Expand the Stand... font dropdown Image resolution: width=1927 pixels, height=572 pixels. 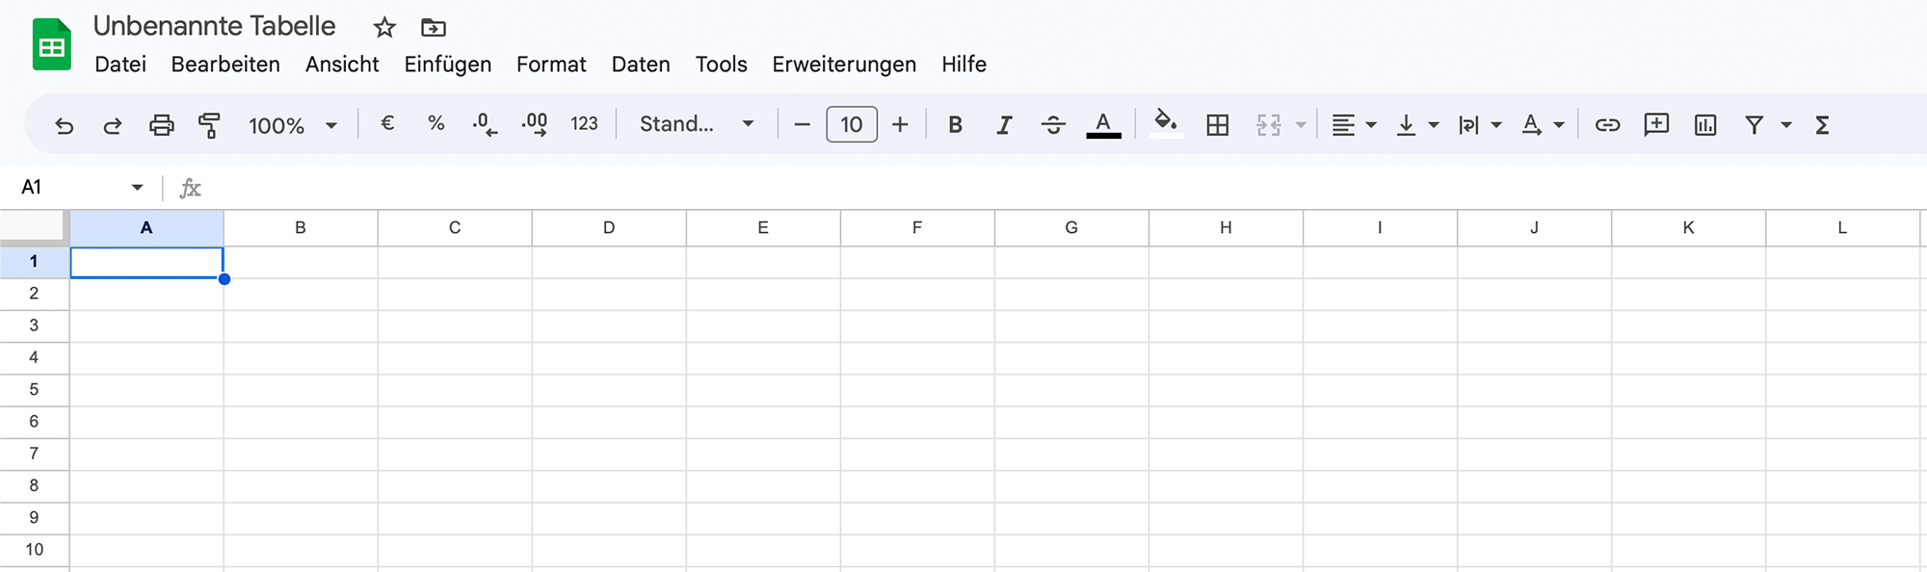pos(696,124)
